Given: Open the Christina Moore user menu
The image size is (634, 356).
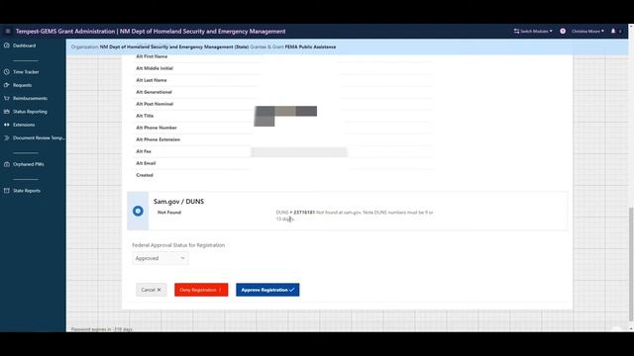Looking at the screenshot, I should 587,31.
